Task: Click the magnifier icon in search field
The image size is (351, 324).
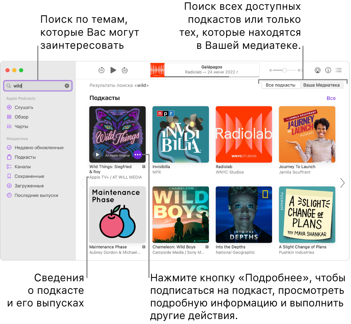Action: (9, 86)
